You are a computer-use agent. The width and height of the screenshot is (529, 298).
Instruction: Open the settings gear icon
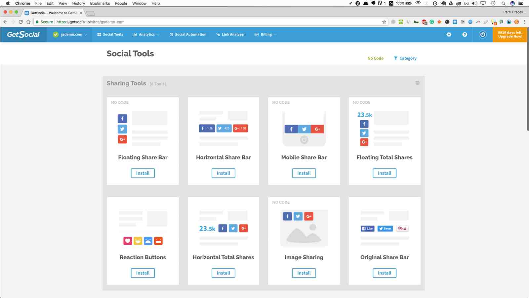pos(449,34)
